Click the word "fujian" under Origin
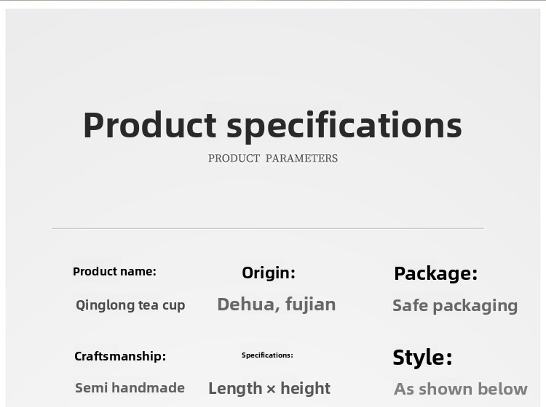Screen dimensions: 546x407 311,304
